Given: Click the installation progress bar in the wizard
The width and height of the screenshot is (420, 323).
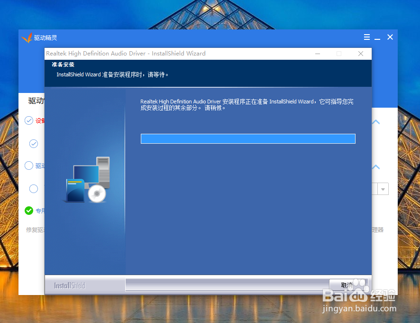Looking at the screenshot, I should [247, 138].
